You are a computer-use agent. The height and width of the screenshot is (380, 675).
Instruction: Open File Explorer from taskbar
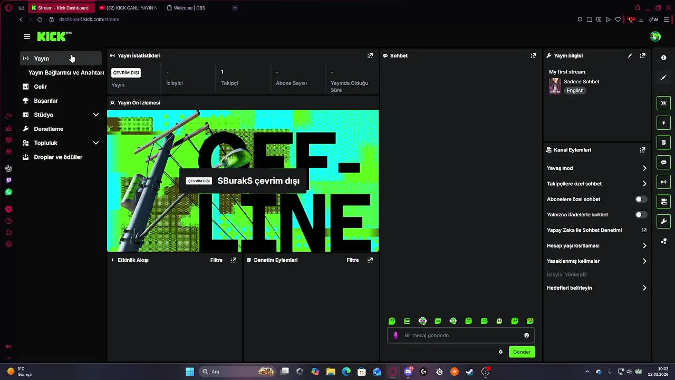pos(331,372)
